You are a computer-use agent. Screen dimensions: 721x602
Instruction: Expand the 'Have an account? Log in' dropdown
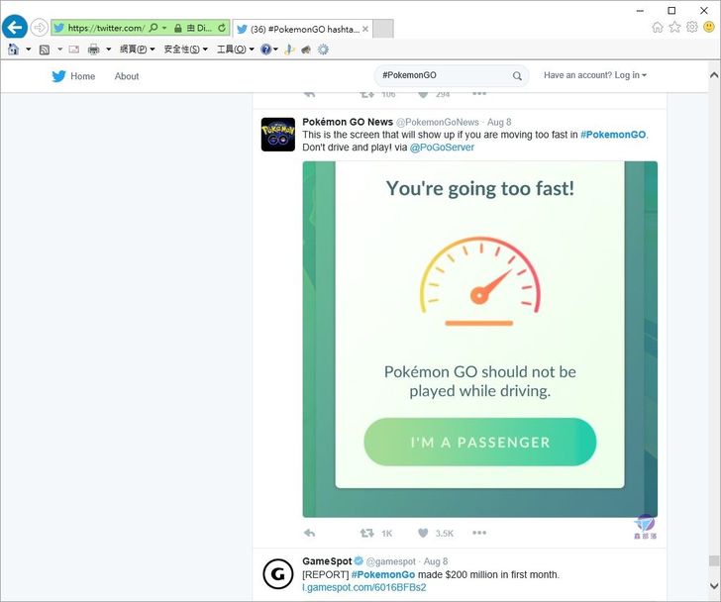point(594,75)
